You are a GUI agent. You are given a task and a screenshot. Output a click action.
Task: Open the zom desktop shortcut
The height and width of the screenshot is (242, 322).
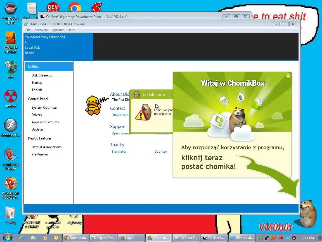pos(10,69)
